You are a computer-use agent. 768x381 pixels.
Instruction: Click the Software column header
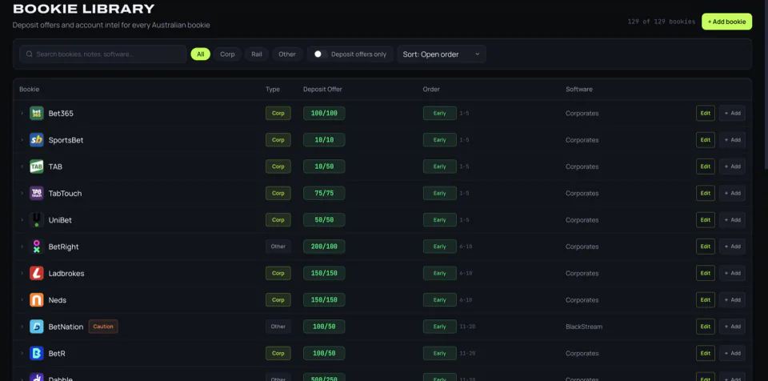tap(579, 89)
